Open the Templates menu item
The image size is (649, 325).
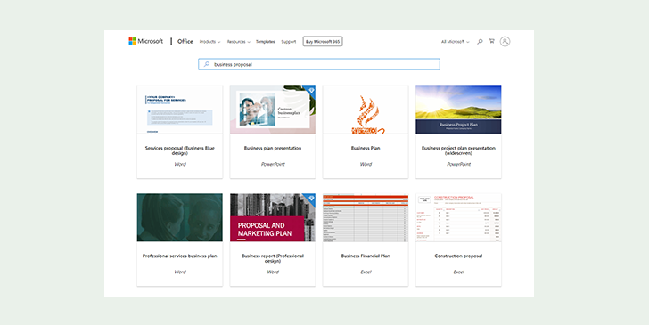point(266,42)
